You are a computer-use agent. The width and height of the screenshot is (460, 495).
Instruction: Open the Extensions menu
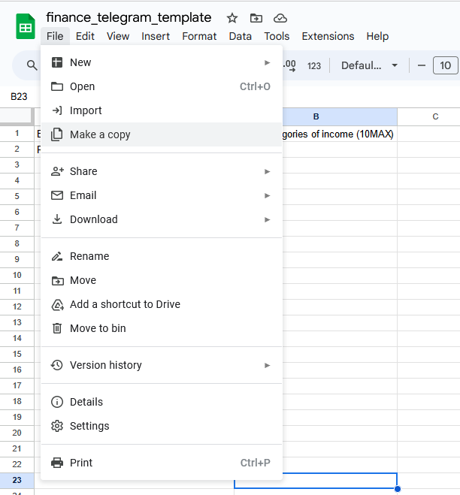click(328, 36)
